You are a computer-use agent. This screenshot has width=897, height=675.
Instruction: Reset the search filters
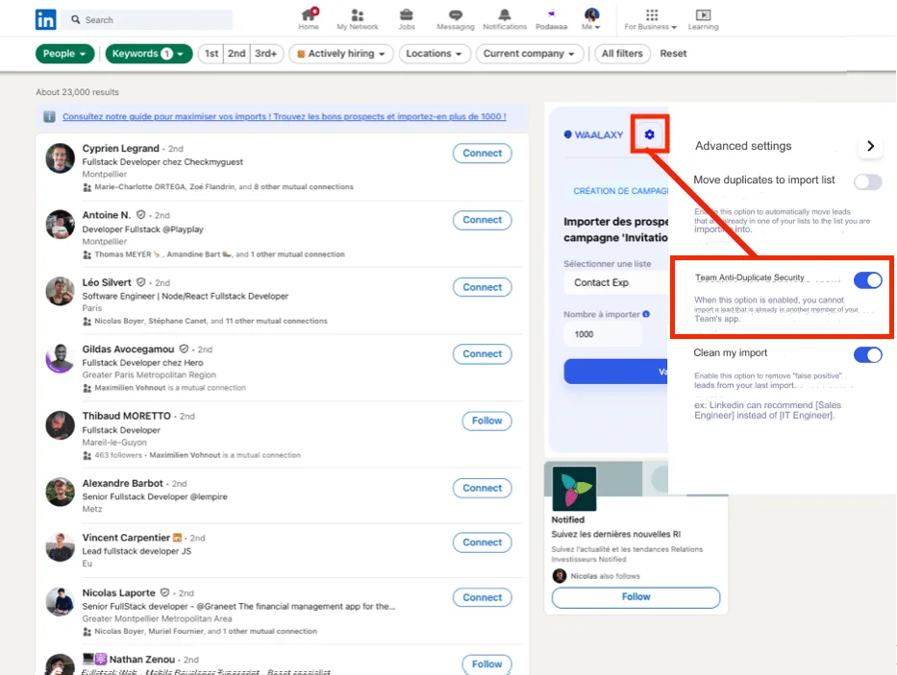point(673,53)
